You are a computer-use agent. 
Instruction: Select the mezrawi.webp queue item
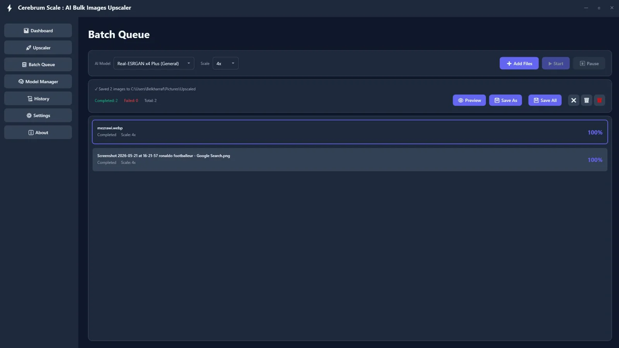coord(350,132)
